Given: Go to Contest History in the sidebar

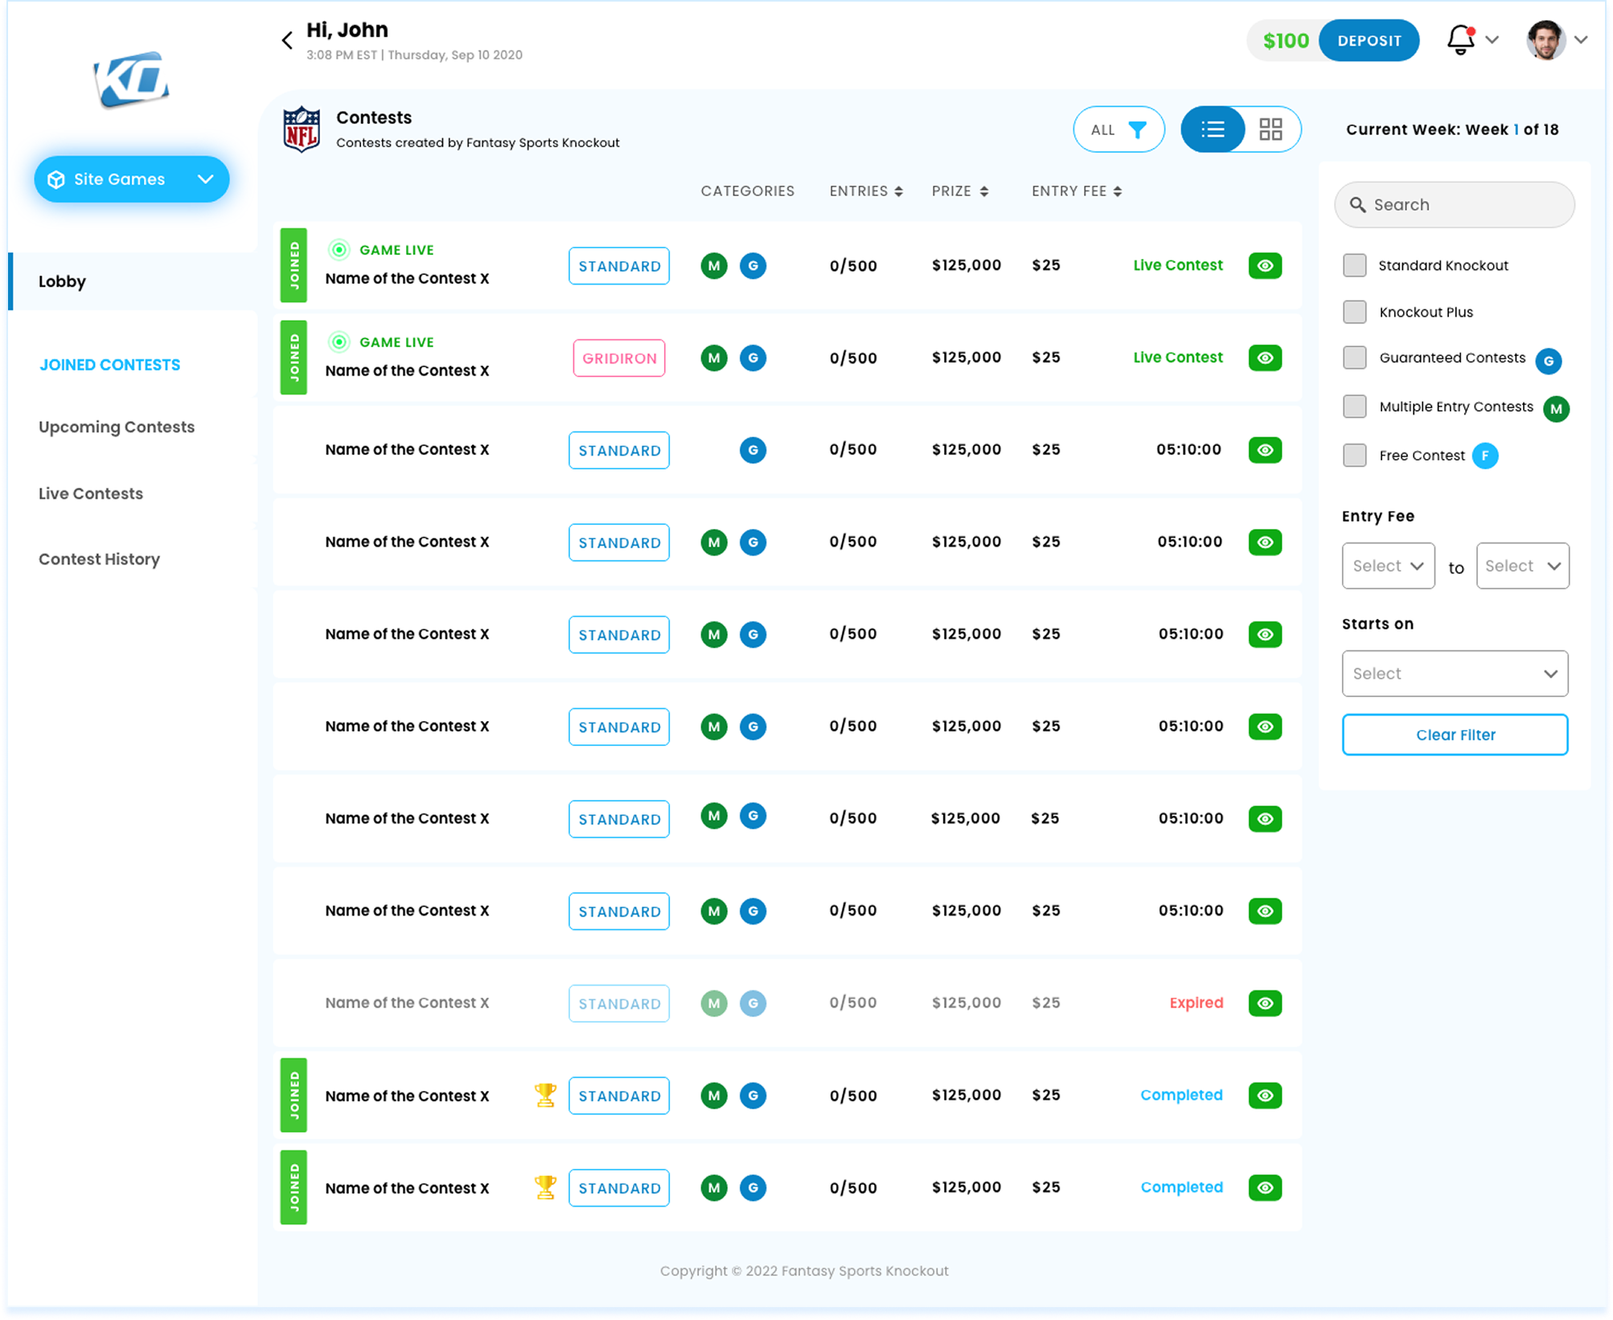Looking at the screenshot, I should click(x=99, y=559).
